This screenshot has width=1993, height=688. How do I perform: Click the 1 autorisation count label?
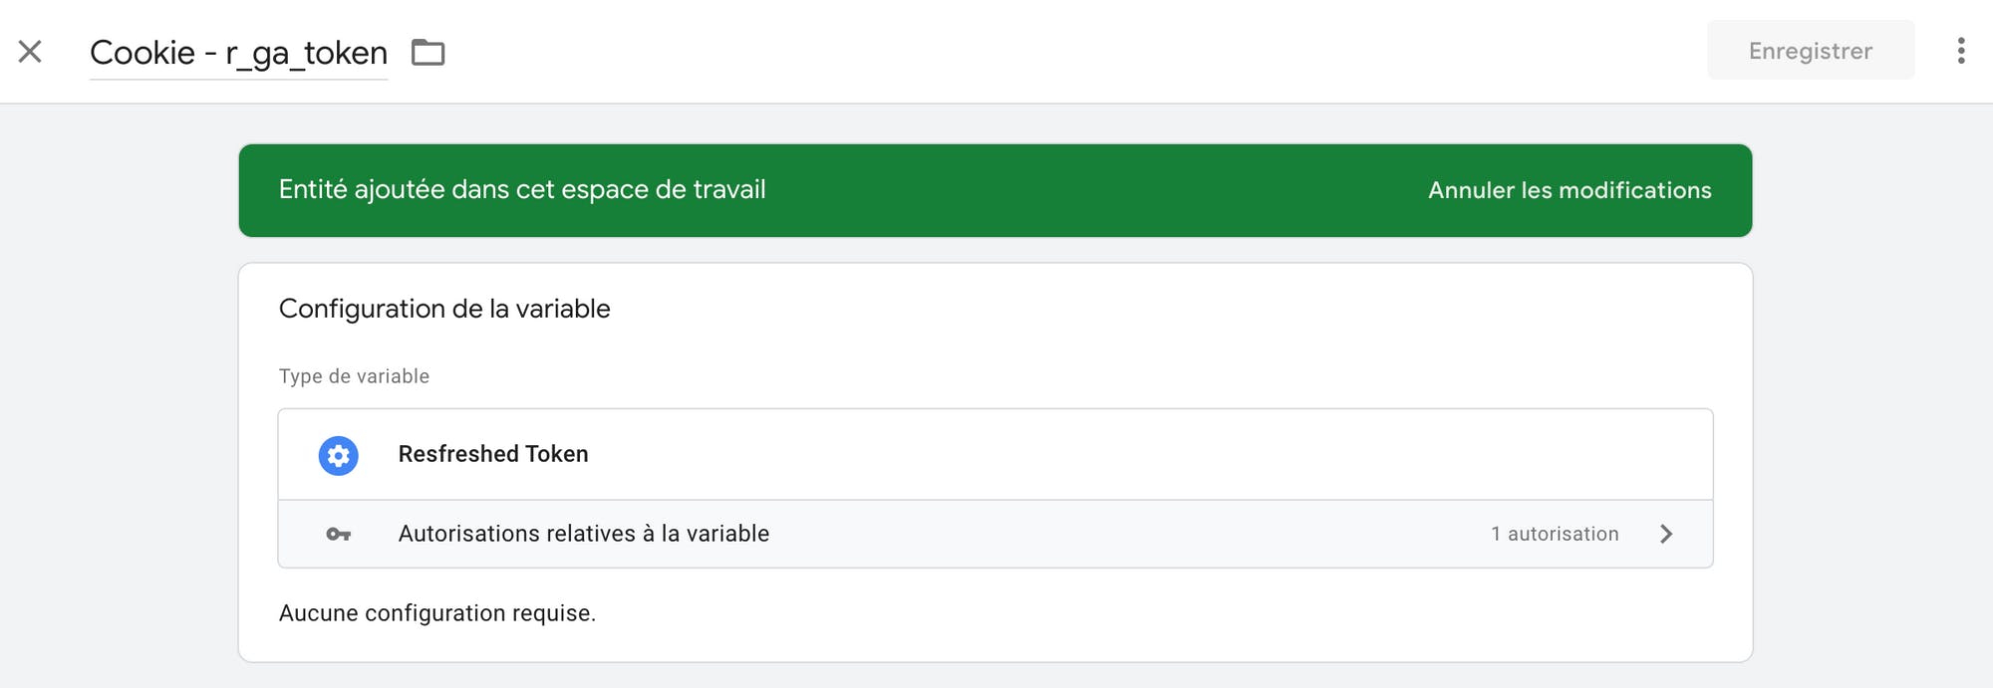(1555, 534)
